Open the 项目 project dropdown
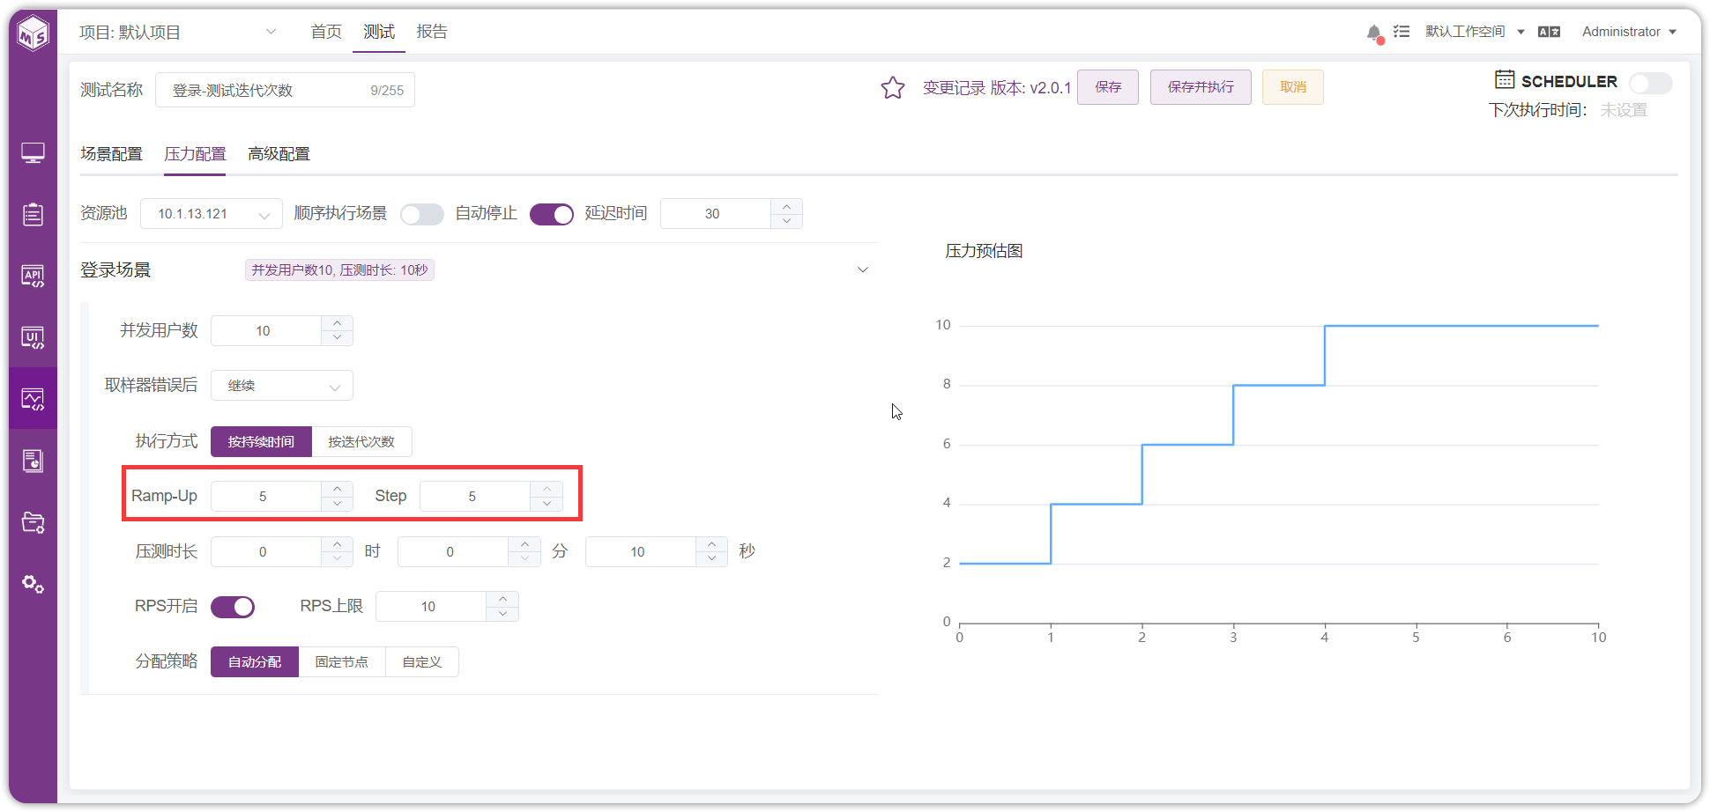This screenshot has height=812, width=1710. (x=178, y=33)
